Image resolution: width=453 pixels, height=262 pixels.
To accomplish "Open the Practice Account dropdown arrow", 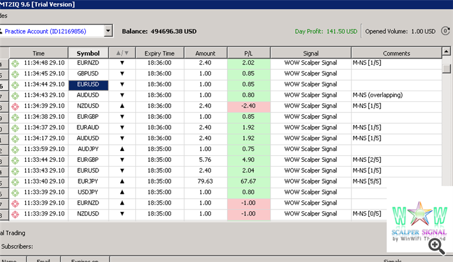I will tap(108, 31).
